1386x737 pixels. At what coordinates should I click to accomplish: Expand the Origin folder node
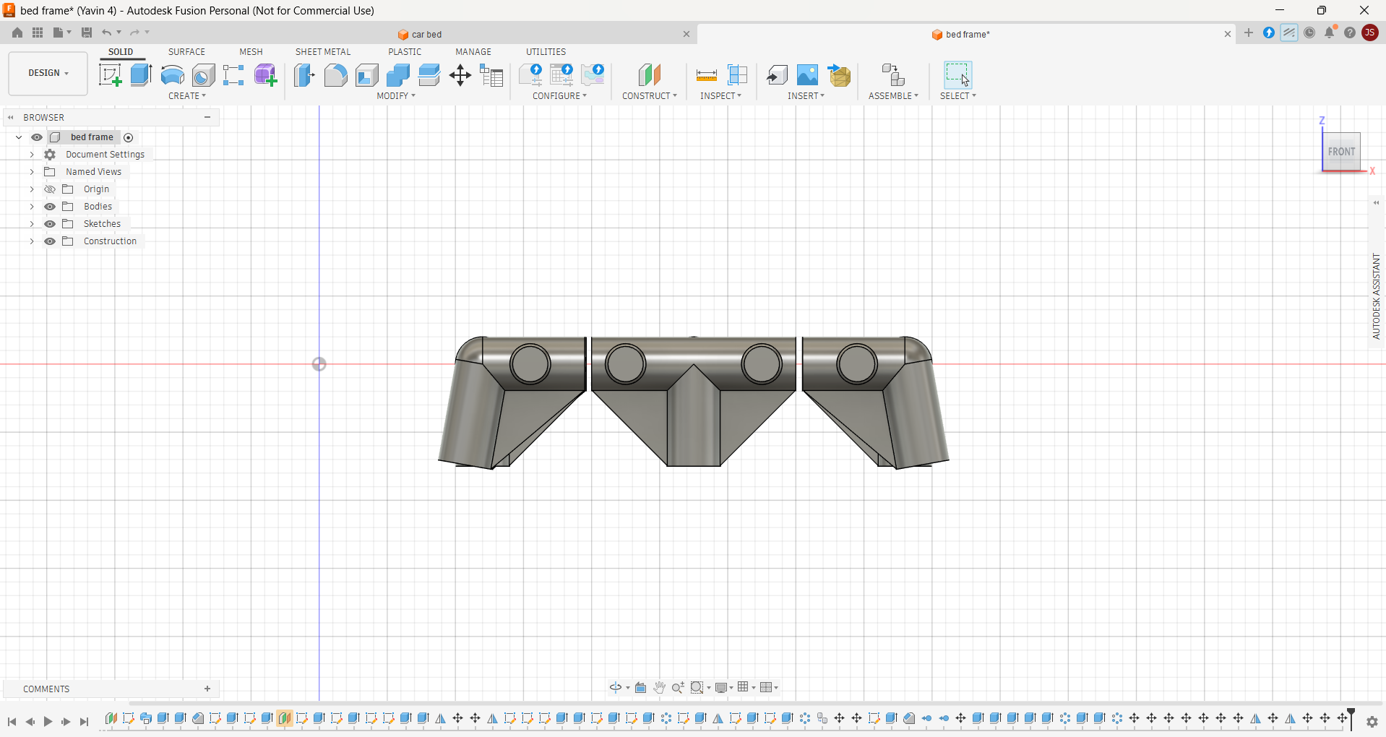tap(32, 189)
